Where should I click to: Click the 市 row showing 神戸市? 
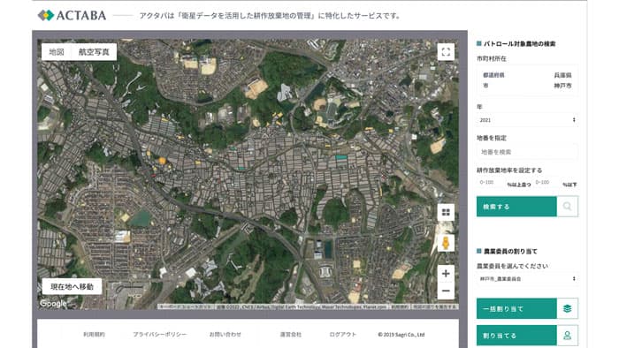tap(527, 86)
